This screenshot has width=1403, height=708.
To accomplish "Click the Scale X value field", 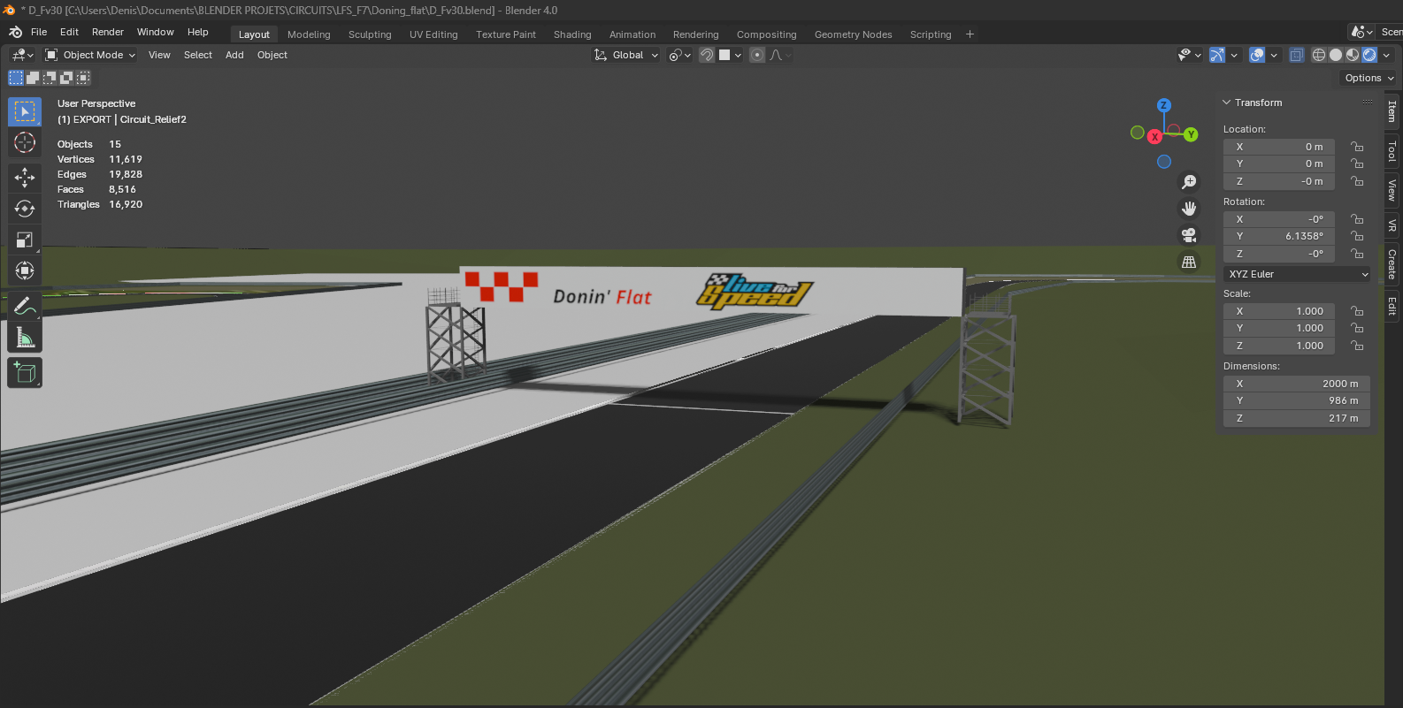I will click(1279, 311).
